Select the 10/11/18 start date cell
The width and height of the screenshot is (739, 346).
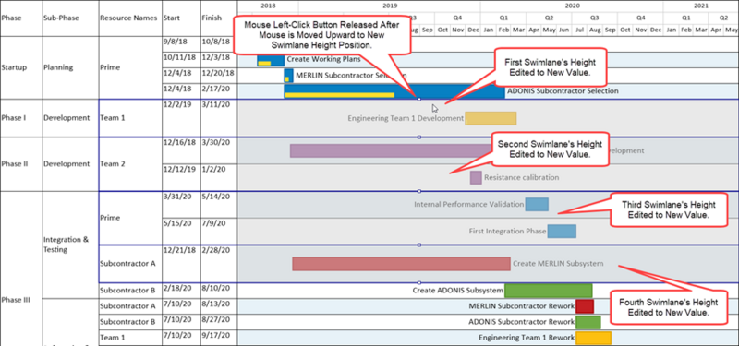coord(181,60)
